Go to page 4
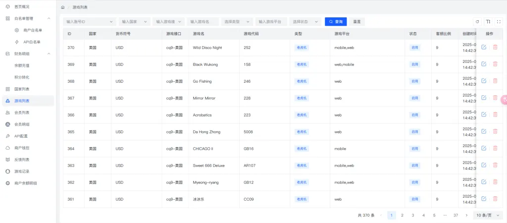 point(424,215)
